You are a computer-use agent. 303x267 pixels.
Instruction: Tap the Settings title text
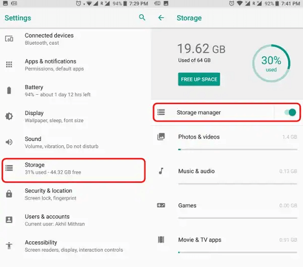coord(18,18)
